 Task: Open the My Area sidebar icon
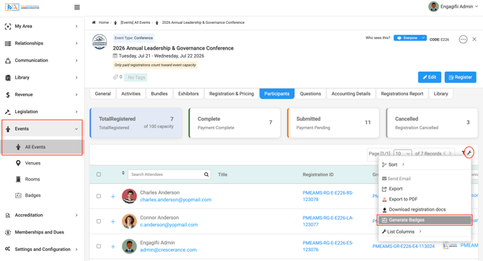tap(8, 26)
